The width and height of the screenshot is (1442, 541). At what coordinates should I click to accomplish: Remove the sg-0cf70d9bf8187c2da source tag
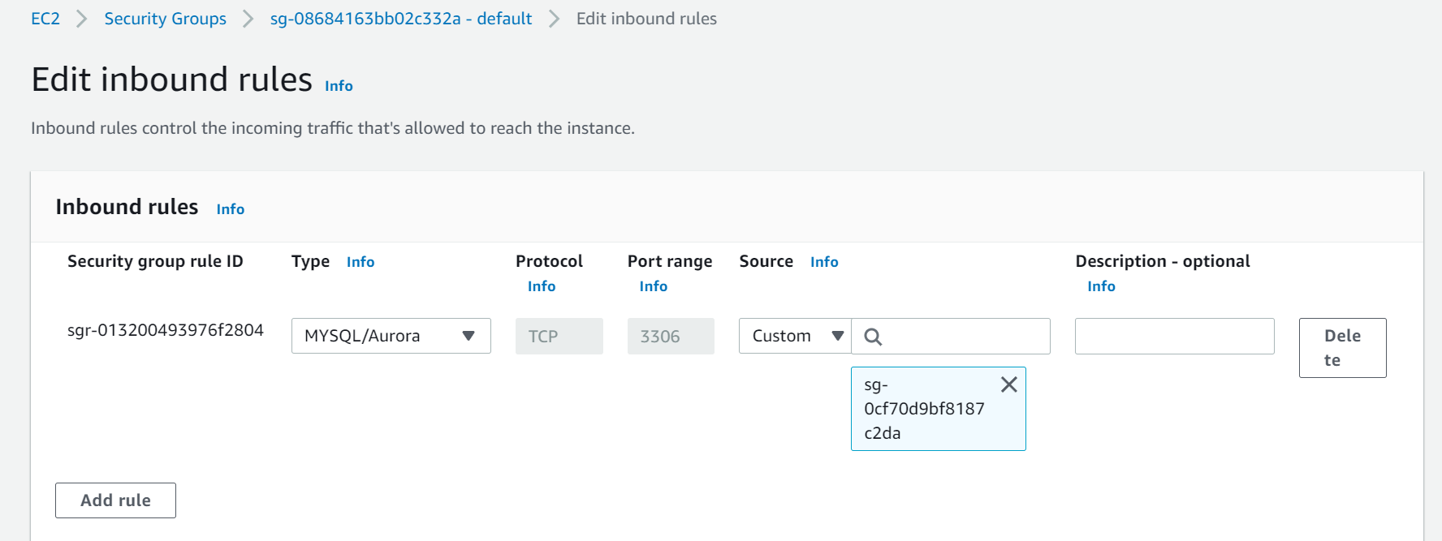[x=1008, y=384]
